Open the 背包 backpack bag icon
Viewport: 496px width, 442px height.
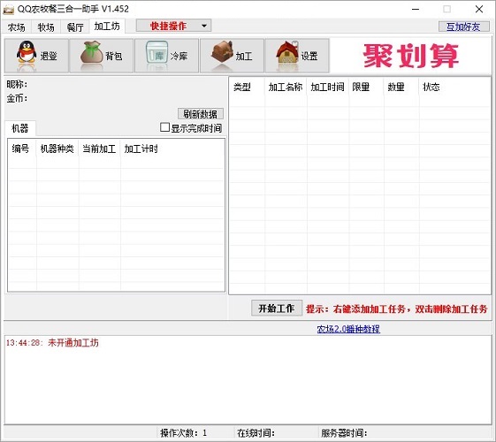(102, 56)
